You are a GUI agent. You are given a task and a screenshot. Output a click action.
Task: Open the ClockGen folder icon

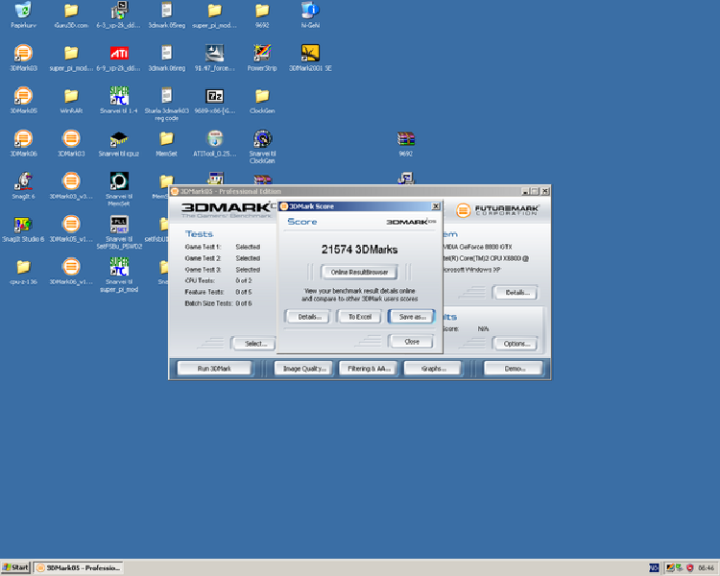262,101
